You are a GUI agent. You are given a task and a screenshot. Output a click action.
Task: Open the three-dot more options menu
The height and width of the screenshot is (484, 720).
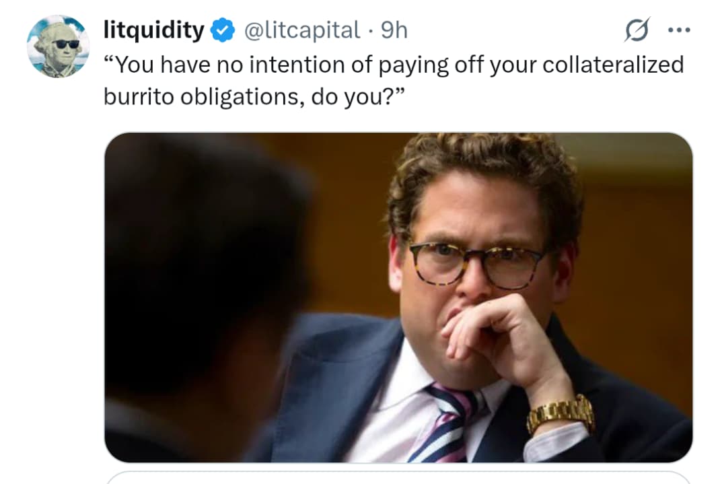(679, 30)
